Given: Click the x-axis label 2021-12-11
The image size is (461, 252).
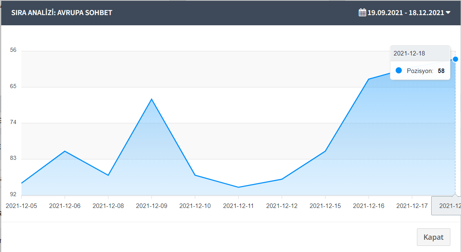Looking at the screenshot, I should (x=238, y=206).
